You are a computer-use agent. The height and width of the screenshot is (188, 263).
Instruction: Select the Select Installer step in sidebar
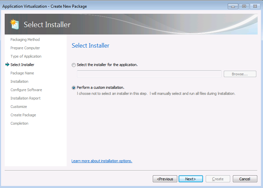22,65
